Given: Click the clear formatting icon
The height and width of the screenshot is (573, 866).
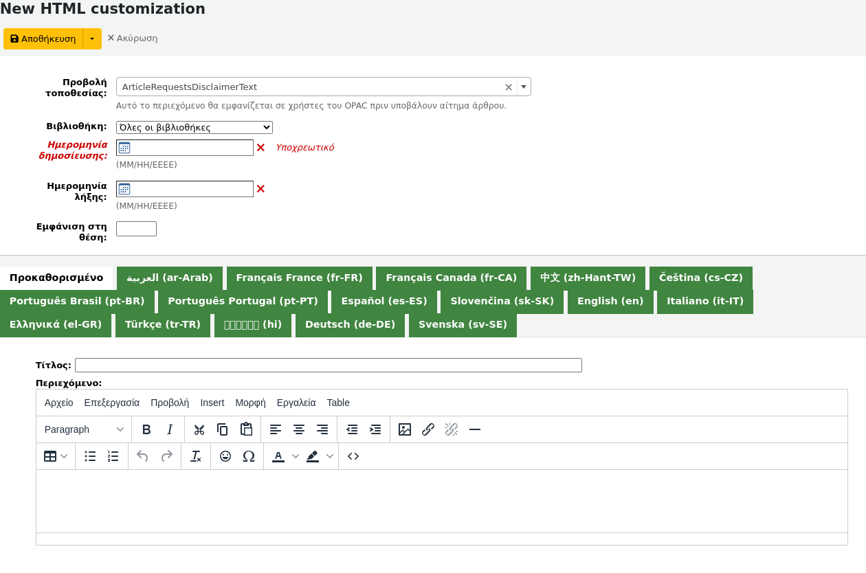Looking at the screenshot, I should pyautogui.click(x=196, y=456).
